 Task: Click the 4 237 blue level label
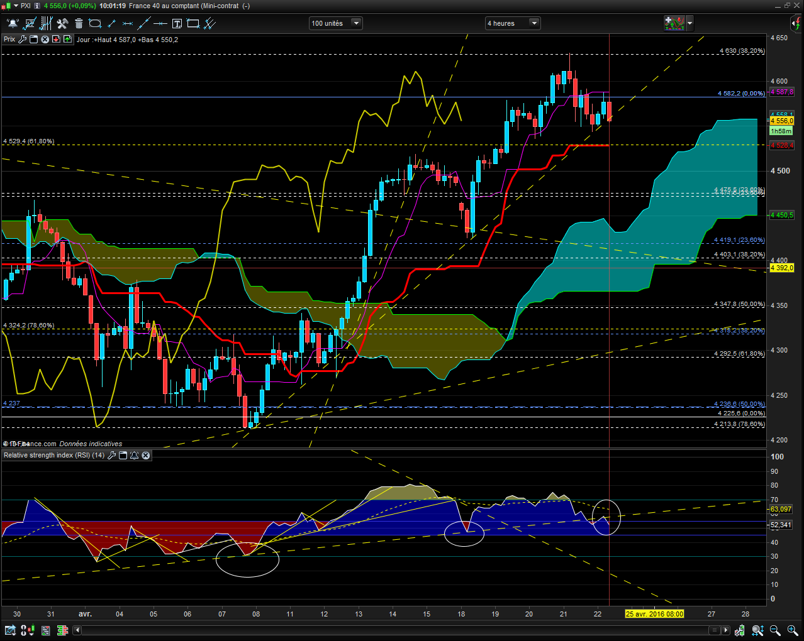pyautogui.click(x=11, y=403)
